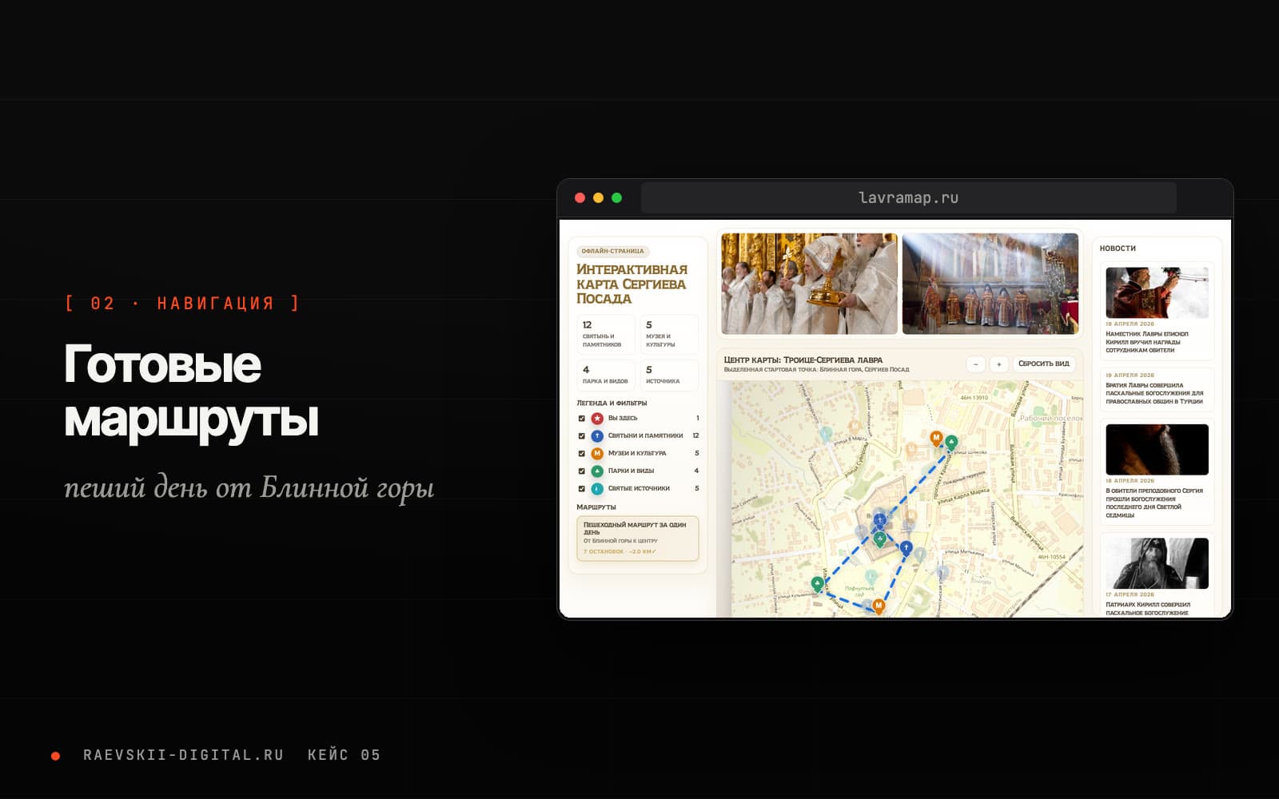
Task: Select the 'Пешеходный маршрут за один день' route card
Action: pyautogui.click(x=638, y=539)
